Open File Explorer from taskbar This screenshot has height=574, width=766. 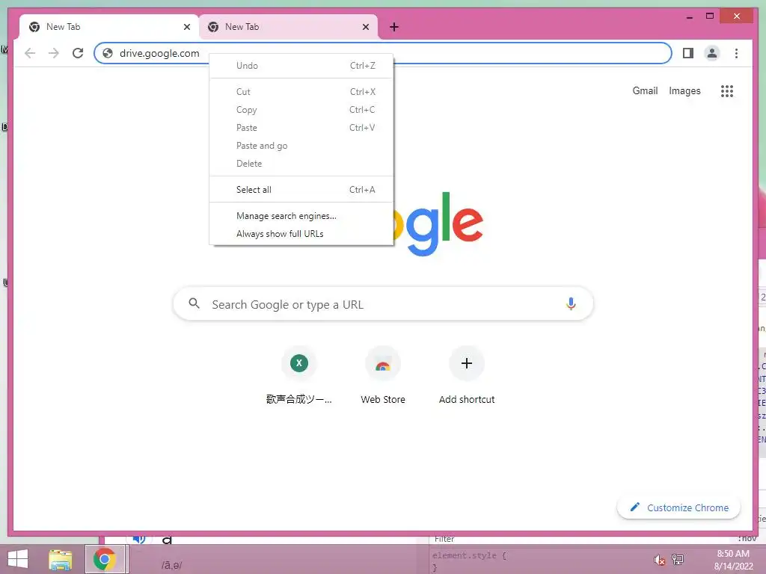click(x=61, y=559)
